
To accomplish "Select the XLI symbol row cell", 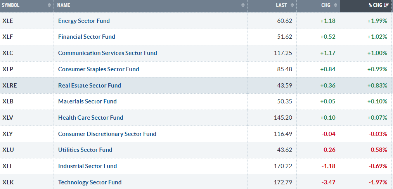I will click(x=27, y=166).
